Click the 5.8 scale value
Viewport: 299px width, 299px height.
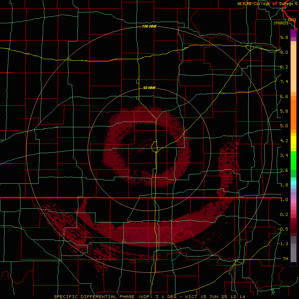(x=284, y=111)
